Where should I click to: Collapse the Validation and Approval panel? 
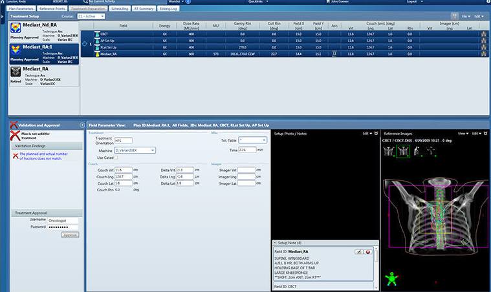82,125
